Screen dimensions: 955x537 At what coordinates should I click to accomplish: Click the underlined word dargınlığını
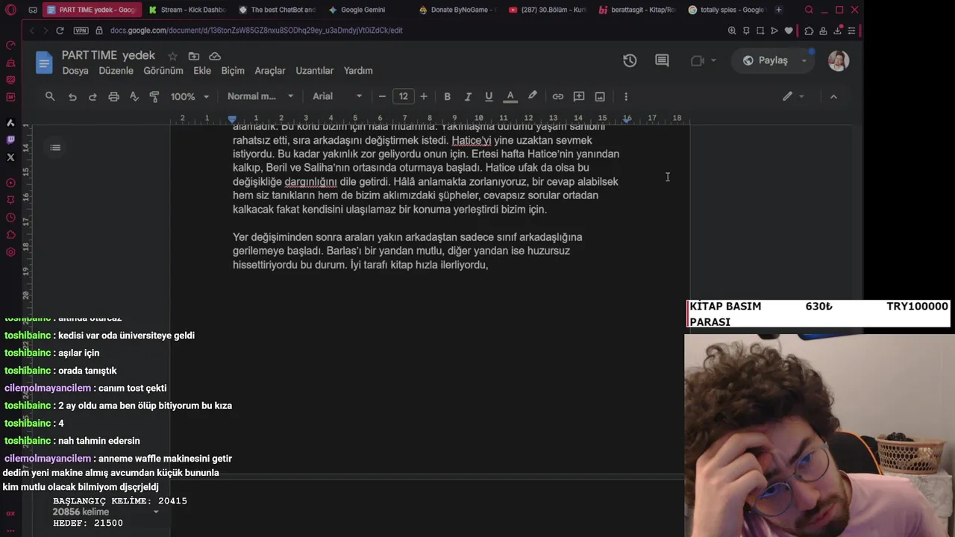(311, 181)
